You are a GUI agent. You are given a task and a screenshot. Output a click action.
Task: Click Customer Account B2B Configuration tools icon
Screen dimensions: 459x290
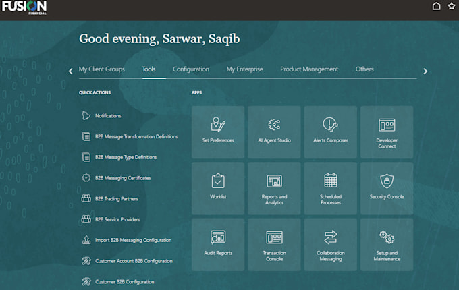86,261
